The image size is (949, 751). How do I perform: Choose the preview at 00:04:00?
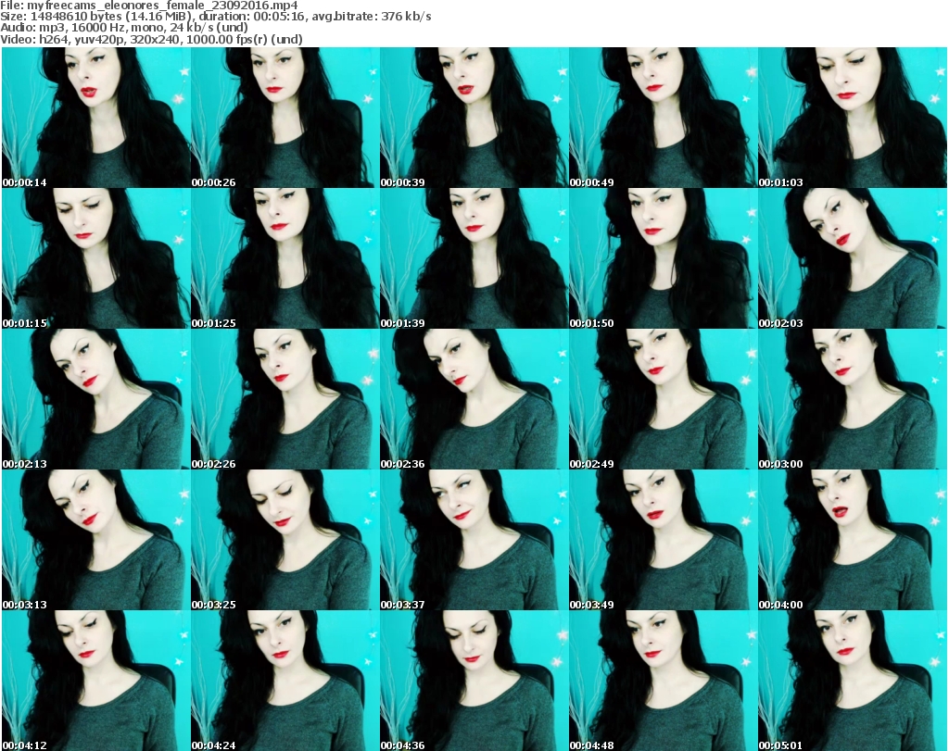tap(852, 540)
